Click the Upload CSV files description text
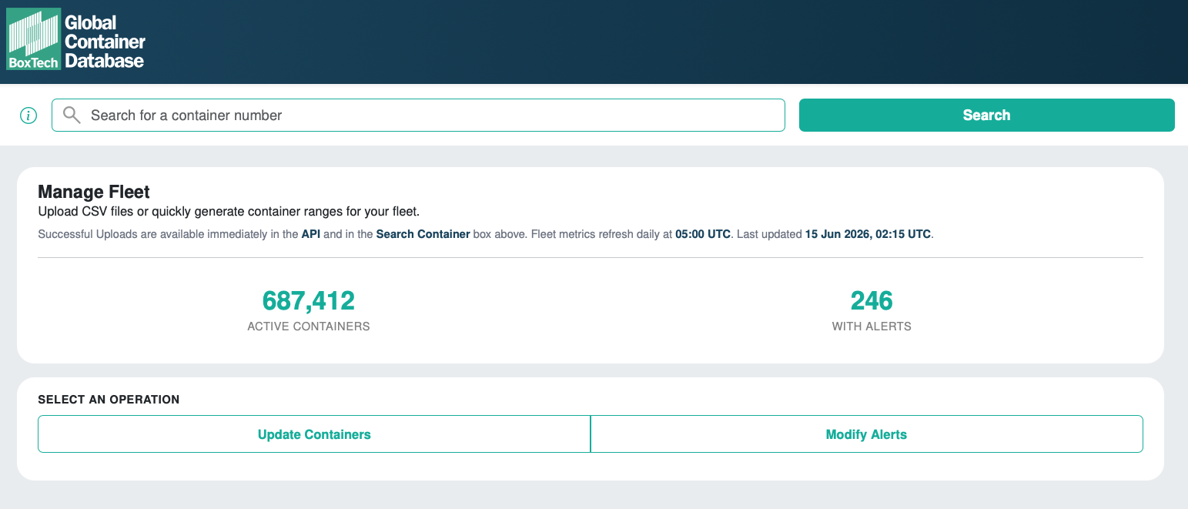This screenshot has height=509, width=1188. (x=229, y=211)
